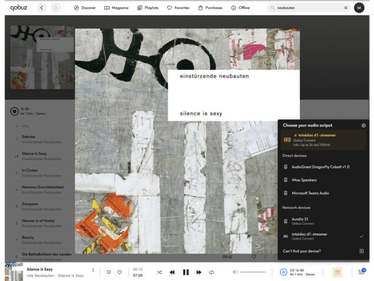Toggle shuffle playback

159,272
